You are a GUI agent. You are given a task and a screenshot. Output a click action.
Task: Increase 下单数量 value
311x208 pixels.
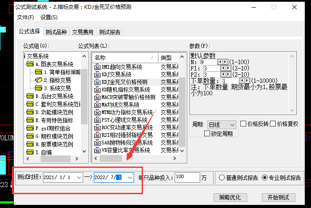coord(247,81)
